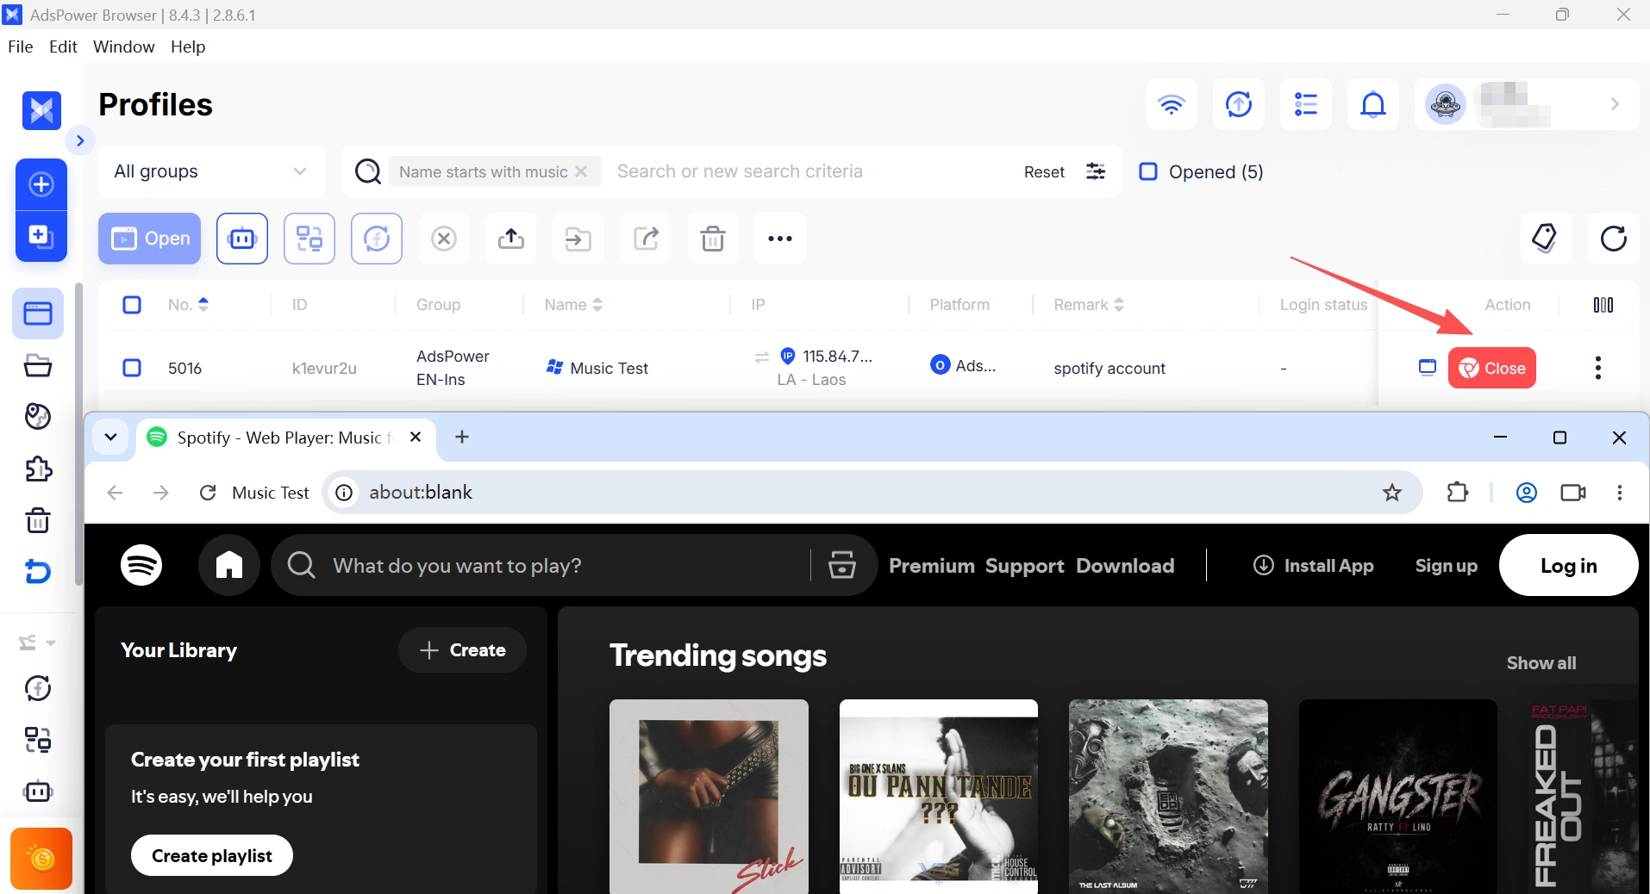This screenshot has height=894, width=1650.
Task: Click the RPA robot toolbar button
Action: (242, 239)
